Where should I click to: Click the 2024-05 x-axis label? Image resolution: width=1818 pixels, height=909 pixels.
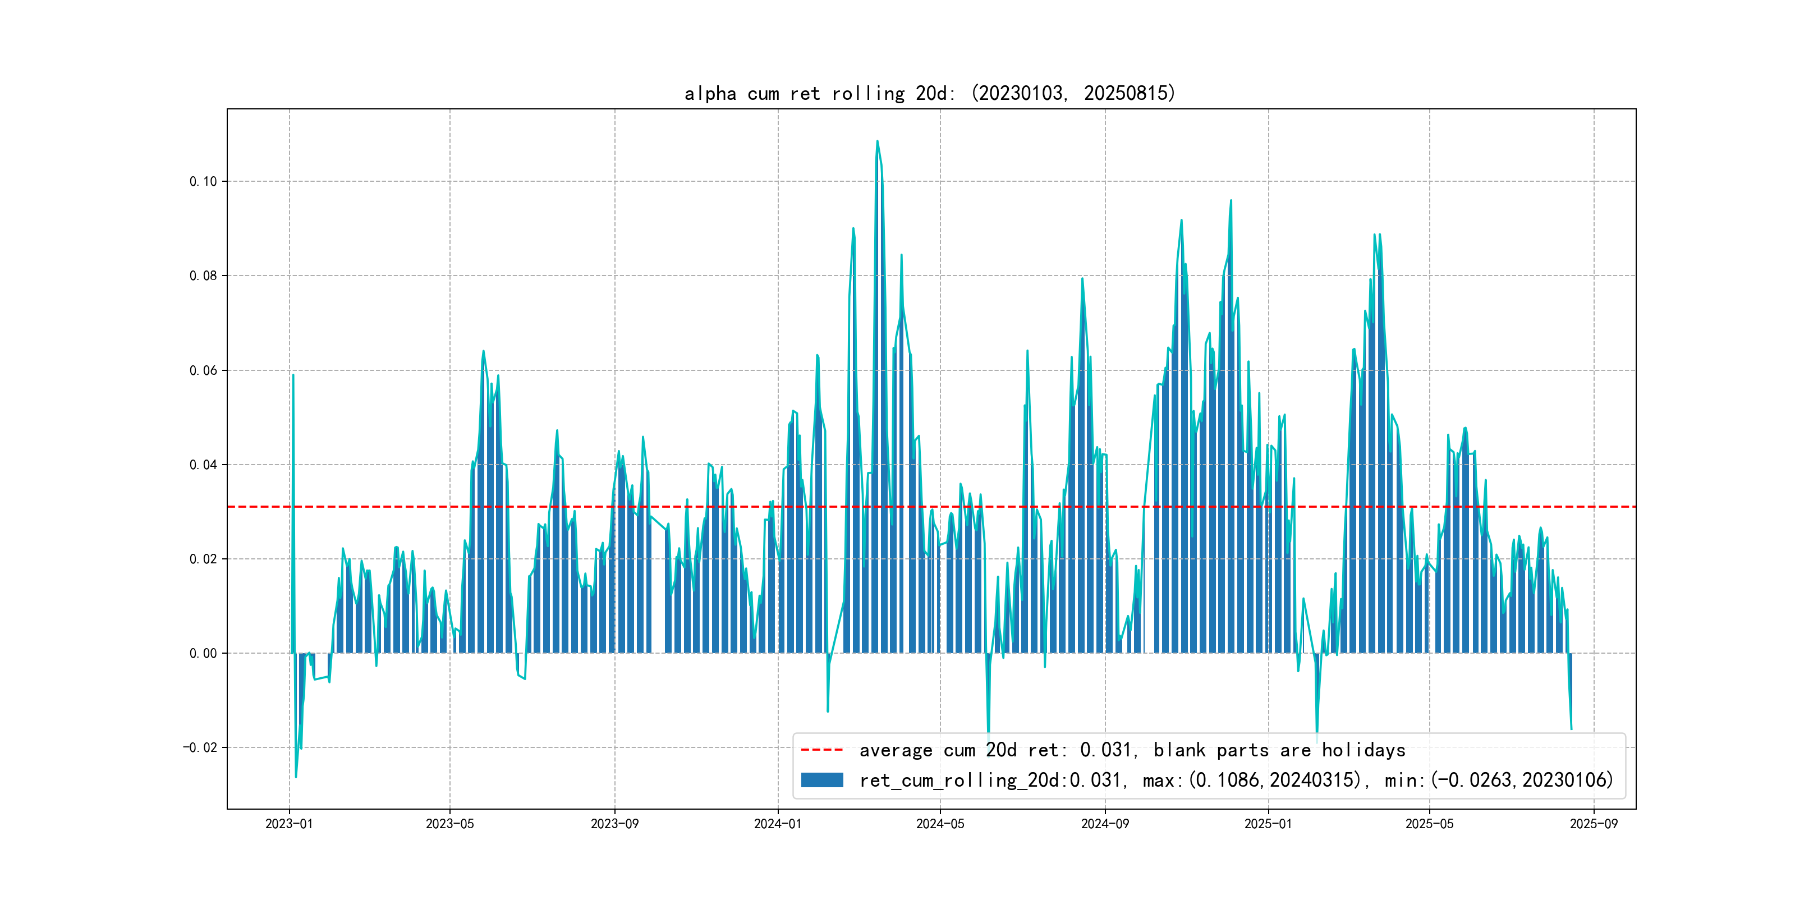(940, 824)
